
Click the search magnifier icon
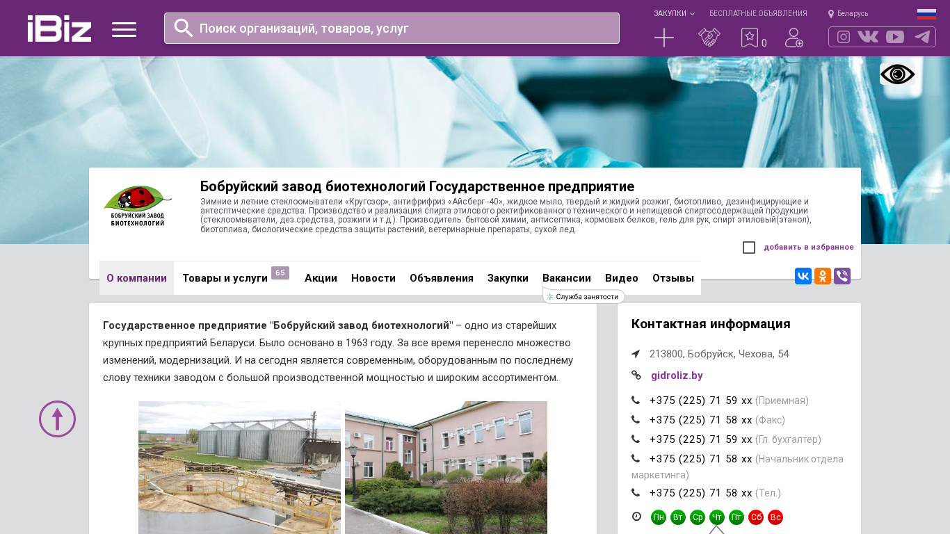[x=184, y=28]
